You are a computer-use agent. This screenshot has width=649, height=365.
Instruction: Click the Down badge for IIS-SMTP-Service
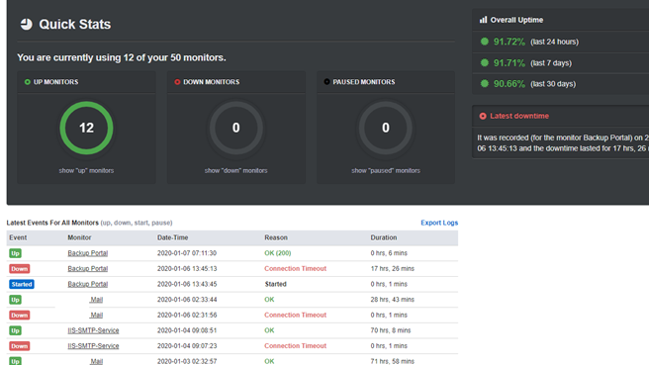click(x=20, y=346)
